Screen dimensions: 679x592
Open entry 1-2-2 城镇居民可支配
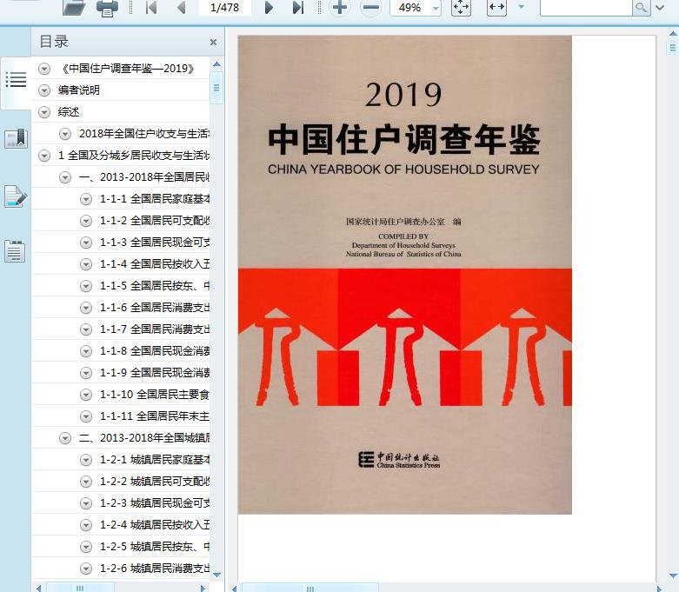155,481
